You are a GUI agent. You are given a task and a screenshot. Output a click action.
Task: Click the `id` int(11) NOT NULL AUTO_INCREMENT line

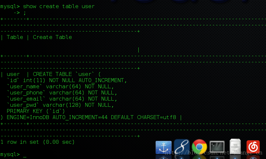pos(67,80)
